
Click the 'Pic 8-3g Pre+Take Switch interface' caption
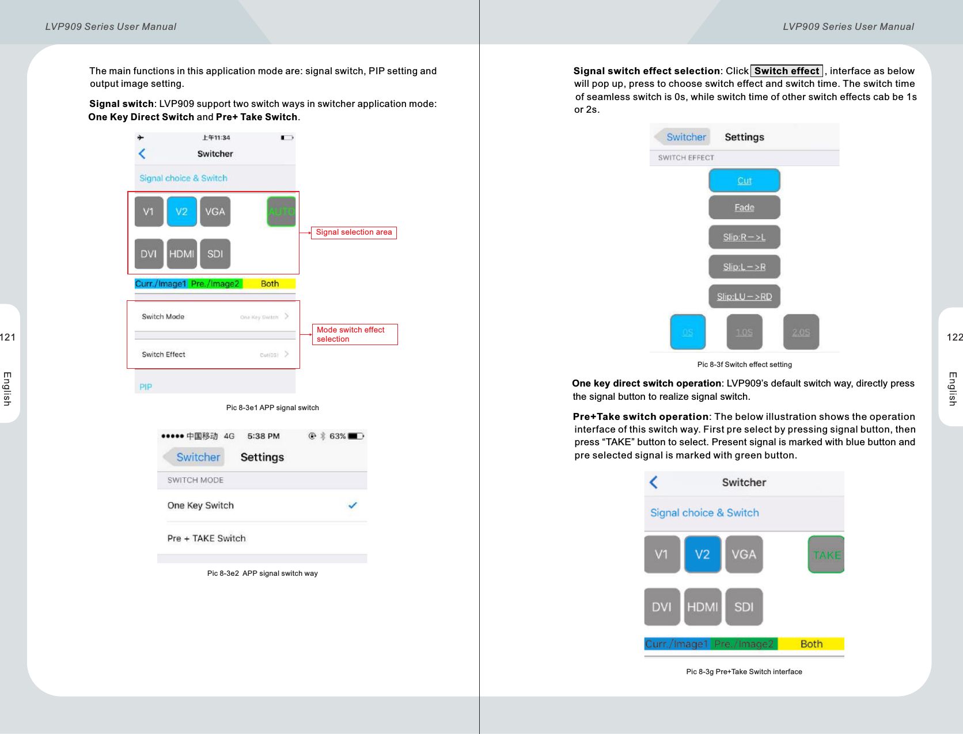click(x=744, y=672)
